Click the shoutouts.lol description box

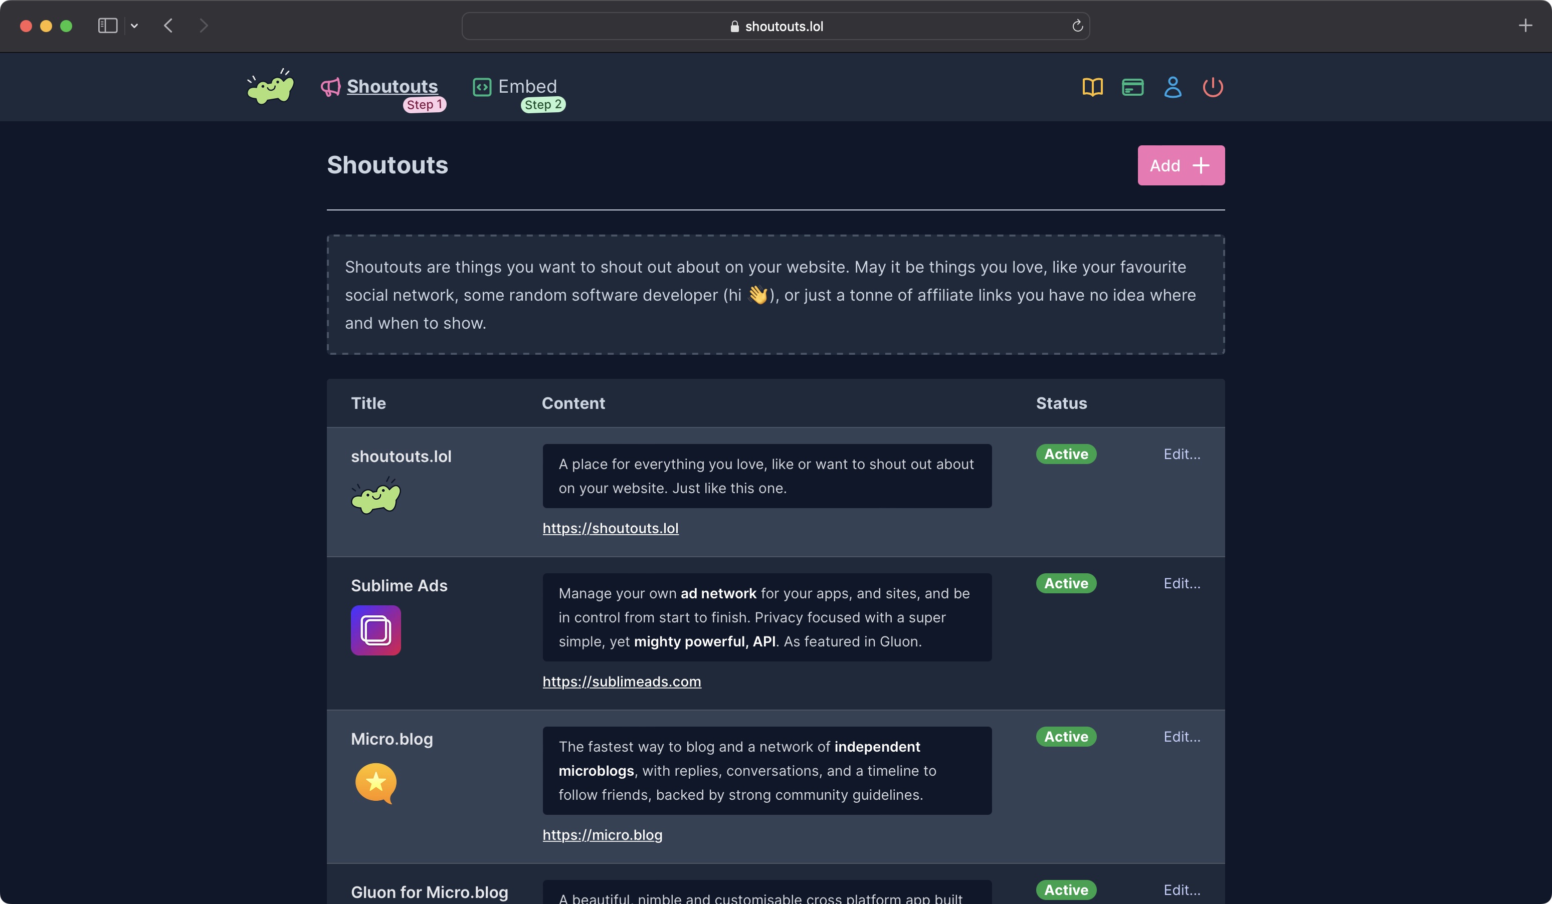[x=767, y=476]
